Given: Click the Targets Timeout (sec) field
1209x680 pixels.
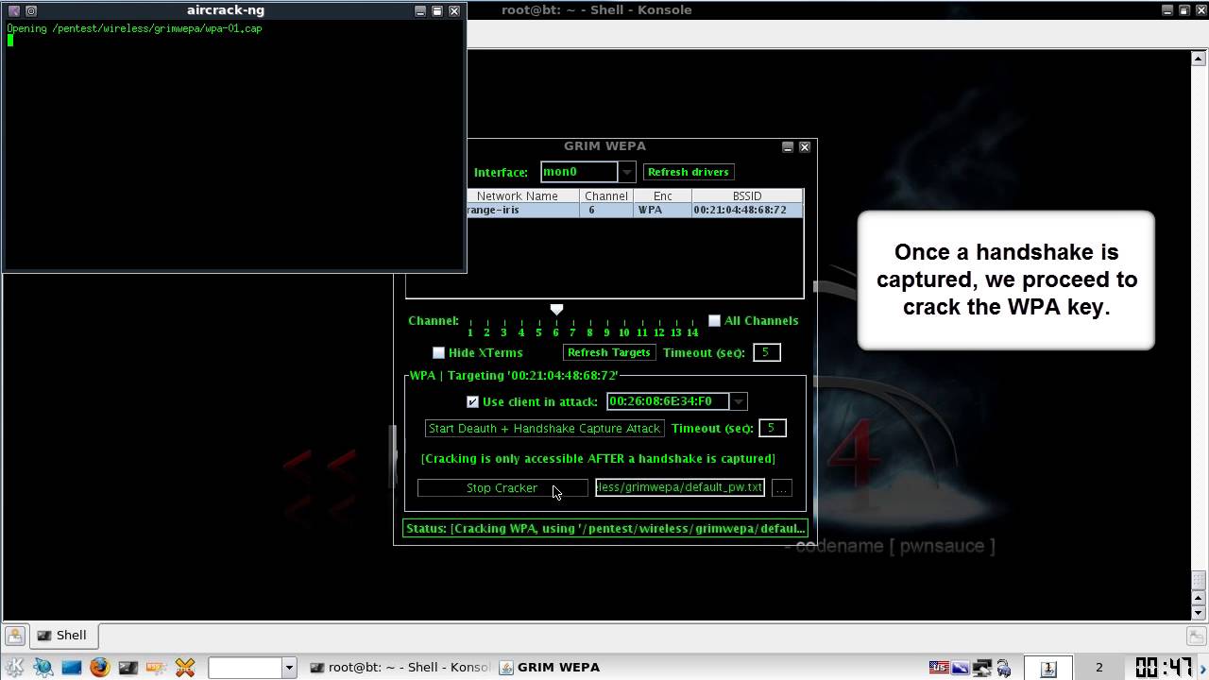Looking at the screenshot, I should pos(766,352).
